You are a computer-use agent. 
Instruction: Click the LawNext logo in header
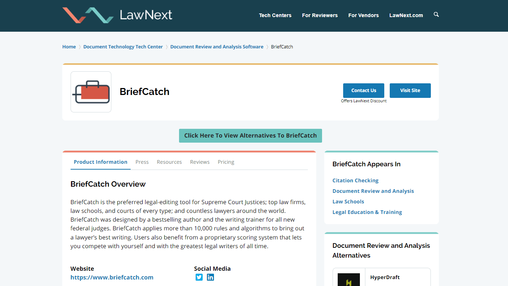117,15
